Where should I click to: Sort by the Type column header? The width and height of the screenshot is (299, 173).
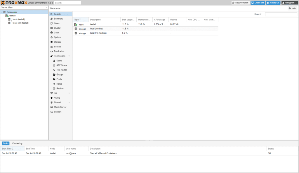click(x=81, y=20)
